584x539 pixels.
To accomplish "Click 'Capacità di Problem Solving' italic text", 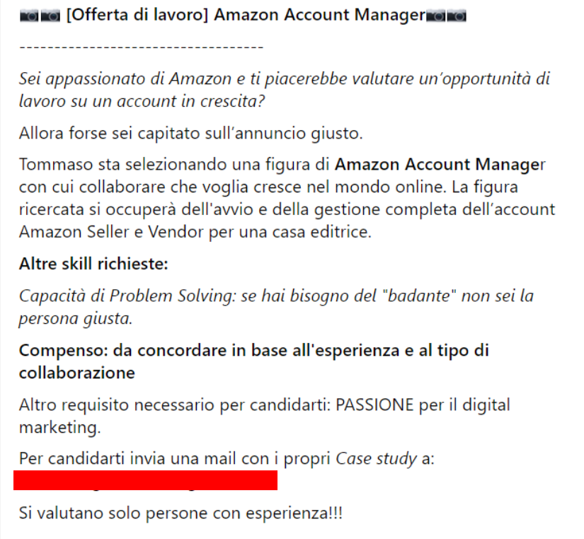I will [127, 296].
